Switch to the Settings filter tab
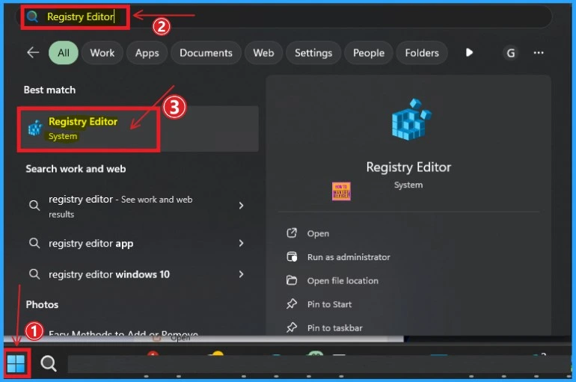This screenshot has height=382, width=576. coord(313,53)
